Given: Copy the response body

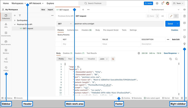Looking at the screenshot, I should [x=170, y=59].
